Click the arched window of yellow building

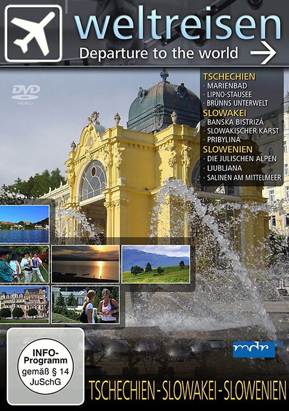click(x=93, y=180)
